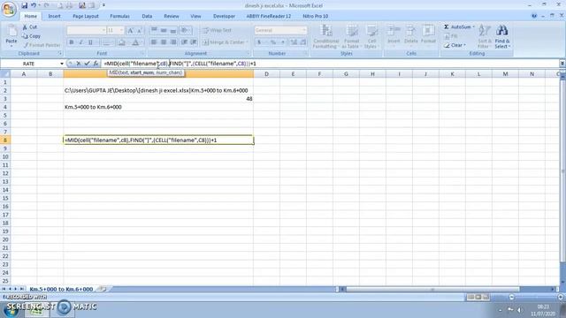This screenshot has width=566, height=318.
Task: Click Sort & Filter
Action: pos(484,37)
